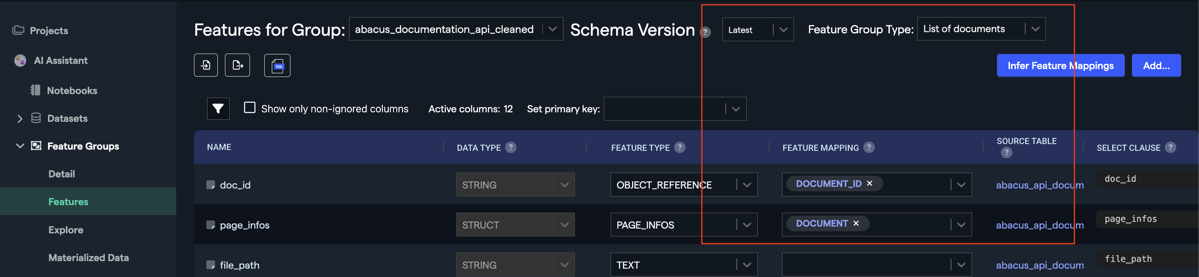Open Materialized Data in the sidebar
The height and width of the screenshot is (277, 1199).
88,258
